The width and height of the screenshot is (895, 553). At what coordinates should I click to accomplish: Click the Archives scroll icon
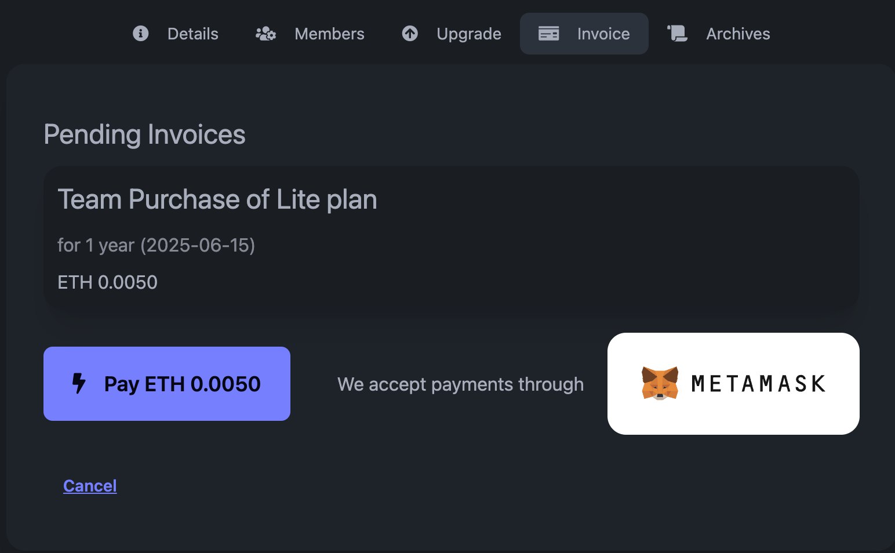pos(677,34)
